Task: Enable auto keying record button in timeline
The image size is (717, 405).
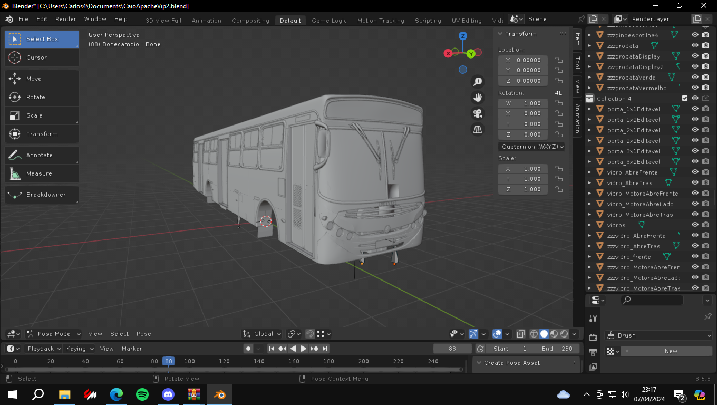Action: [248, 349]
